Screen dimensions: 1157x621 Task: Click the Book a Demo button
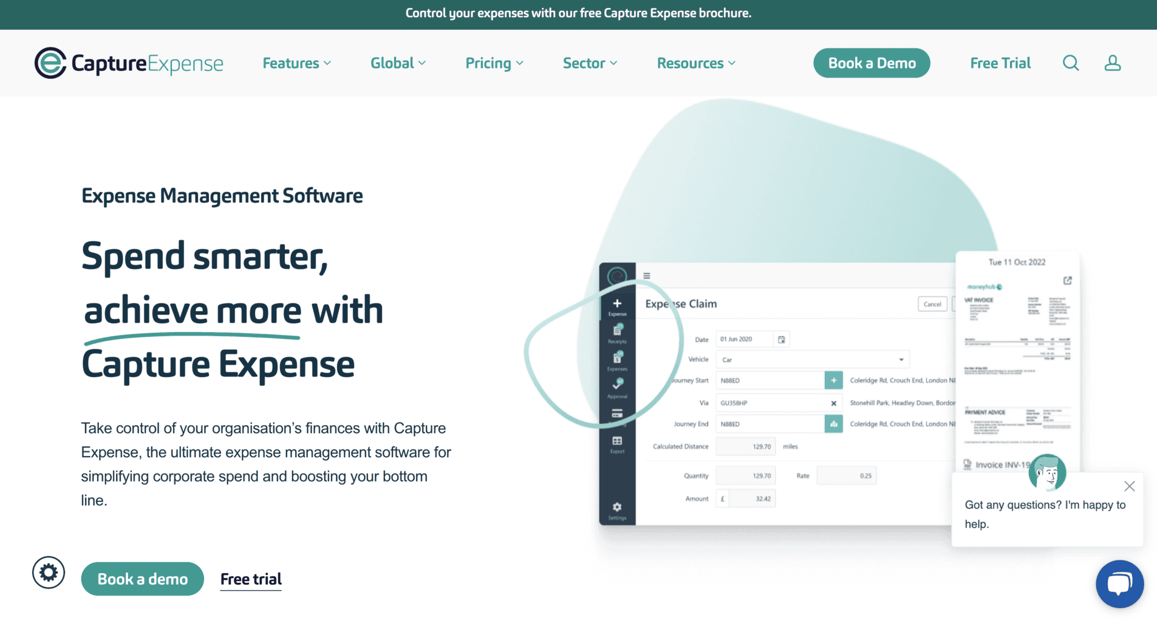tap(872, 62)
